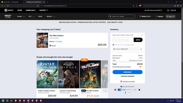Click the American Express payment icon
The image size is (183, 103).
pyautogui.click(x=120, y=90)
